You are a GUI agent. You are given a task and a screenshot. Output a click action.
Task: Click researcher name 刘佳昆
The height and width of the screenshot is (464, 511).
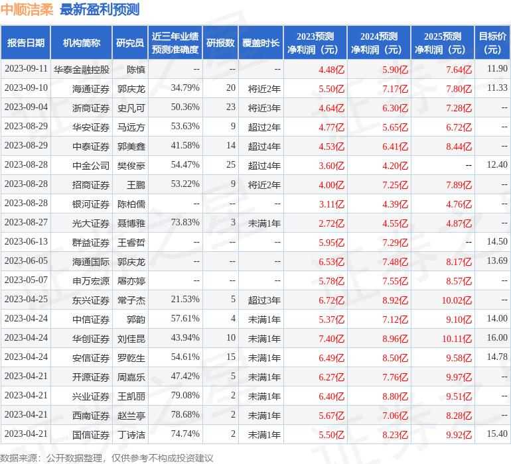click(x=131, y=338)
